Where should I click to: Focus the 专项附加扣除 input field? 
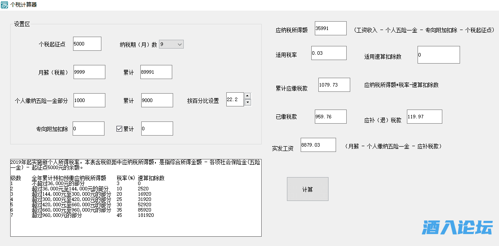pyautogui.click(x=88, y=129)
